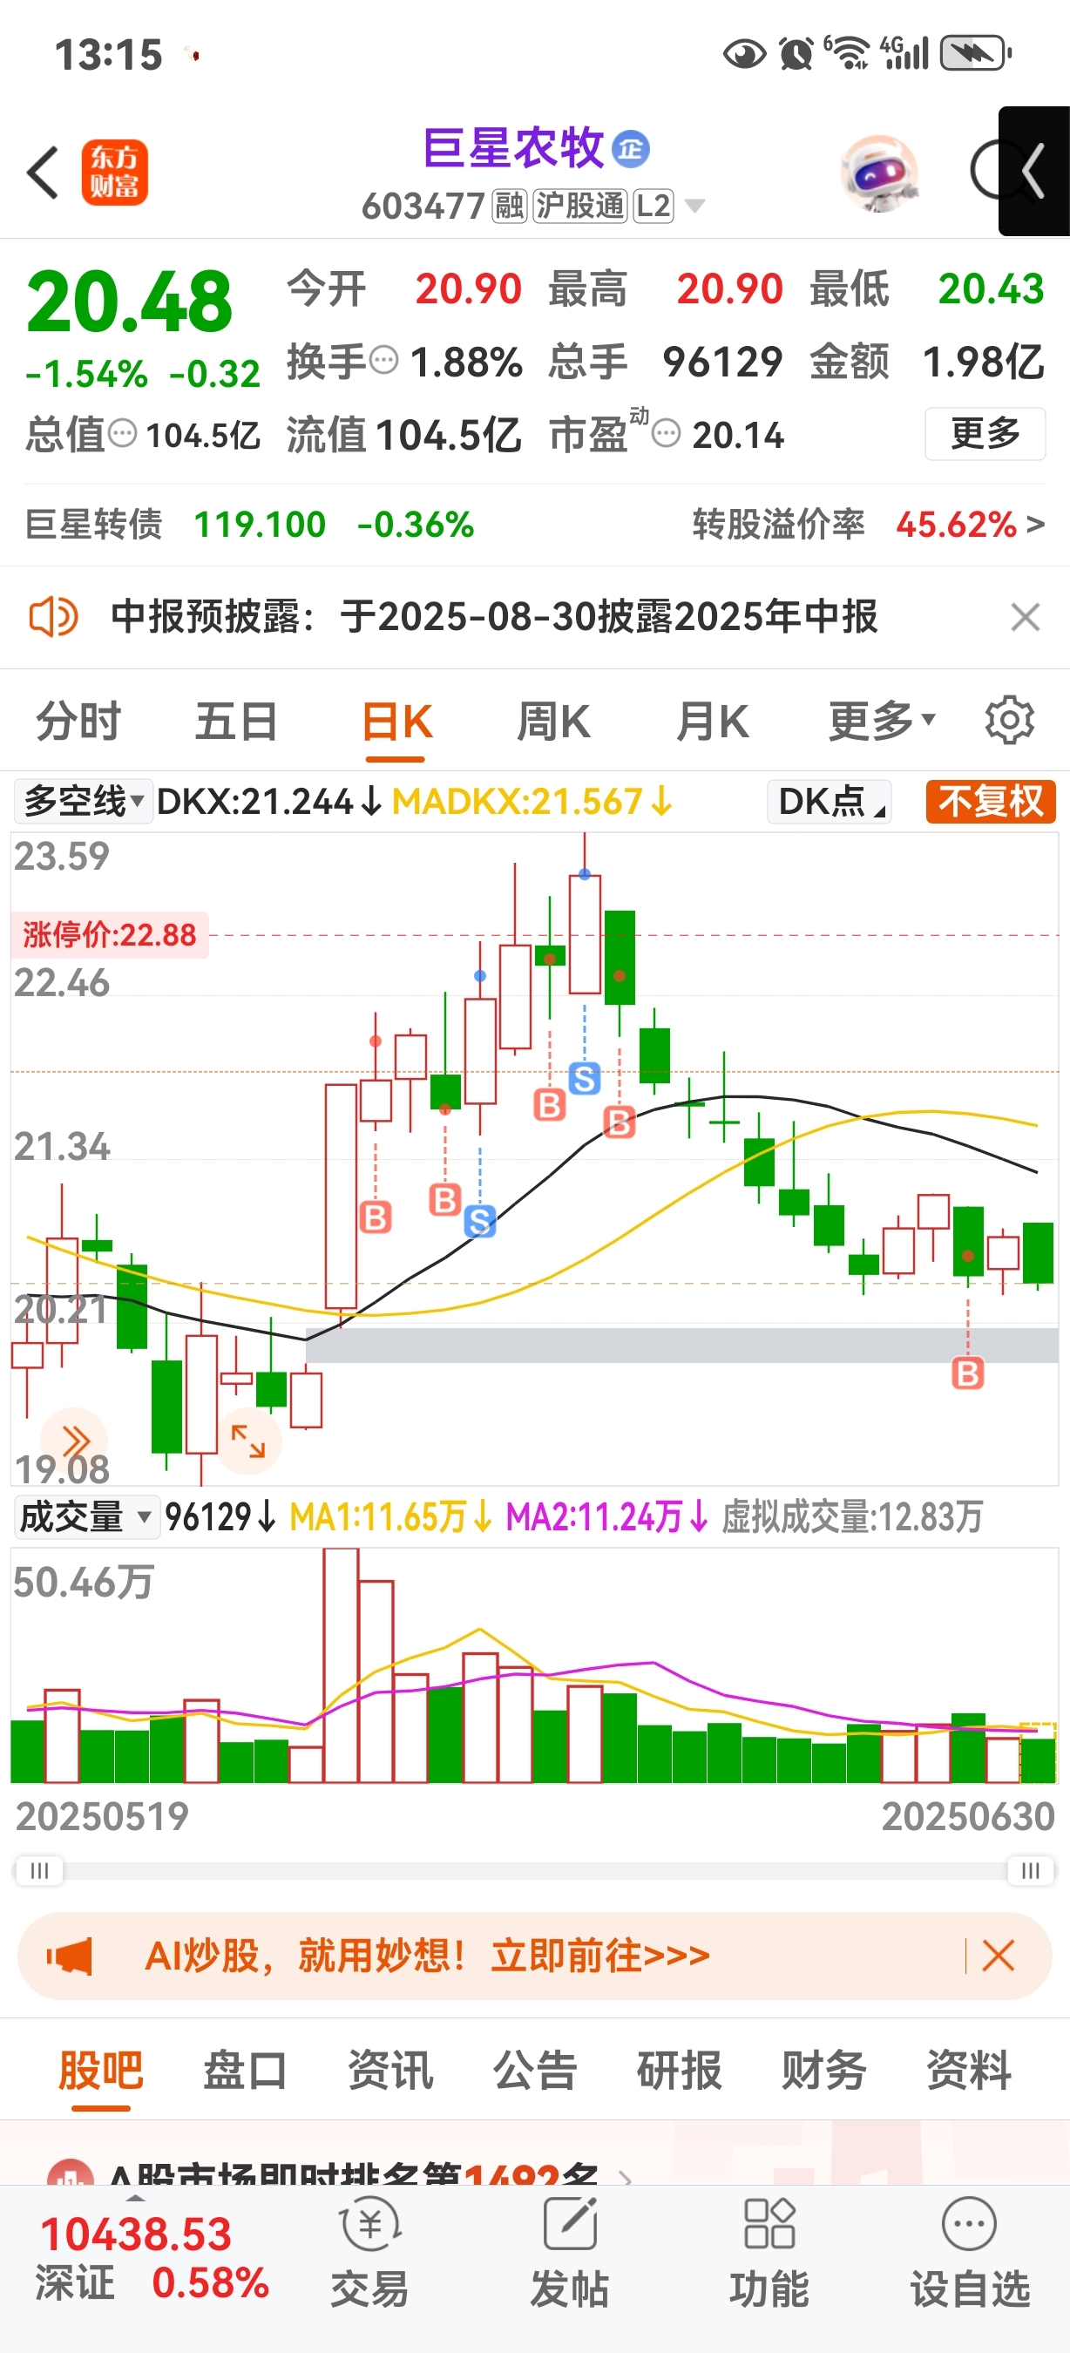This screenshot has width=1070, height=2353.
Task: Tap the 换手 info bubble icon
Action: tap(383, 360)
